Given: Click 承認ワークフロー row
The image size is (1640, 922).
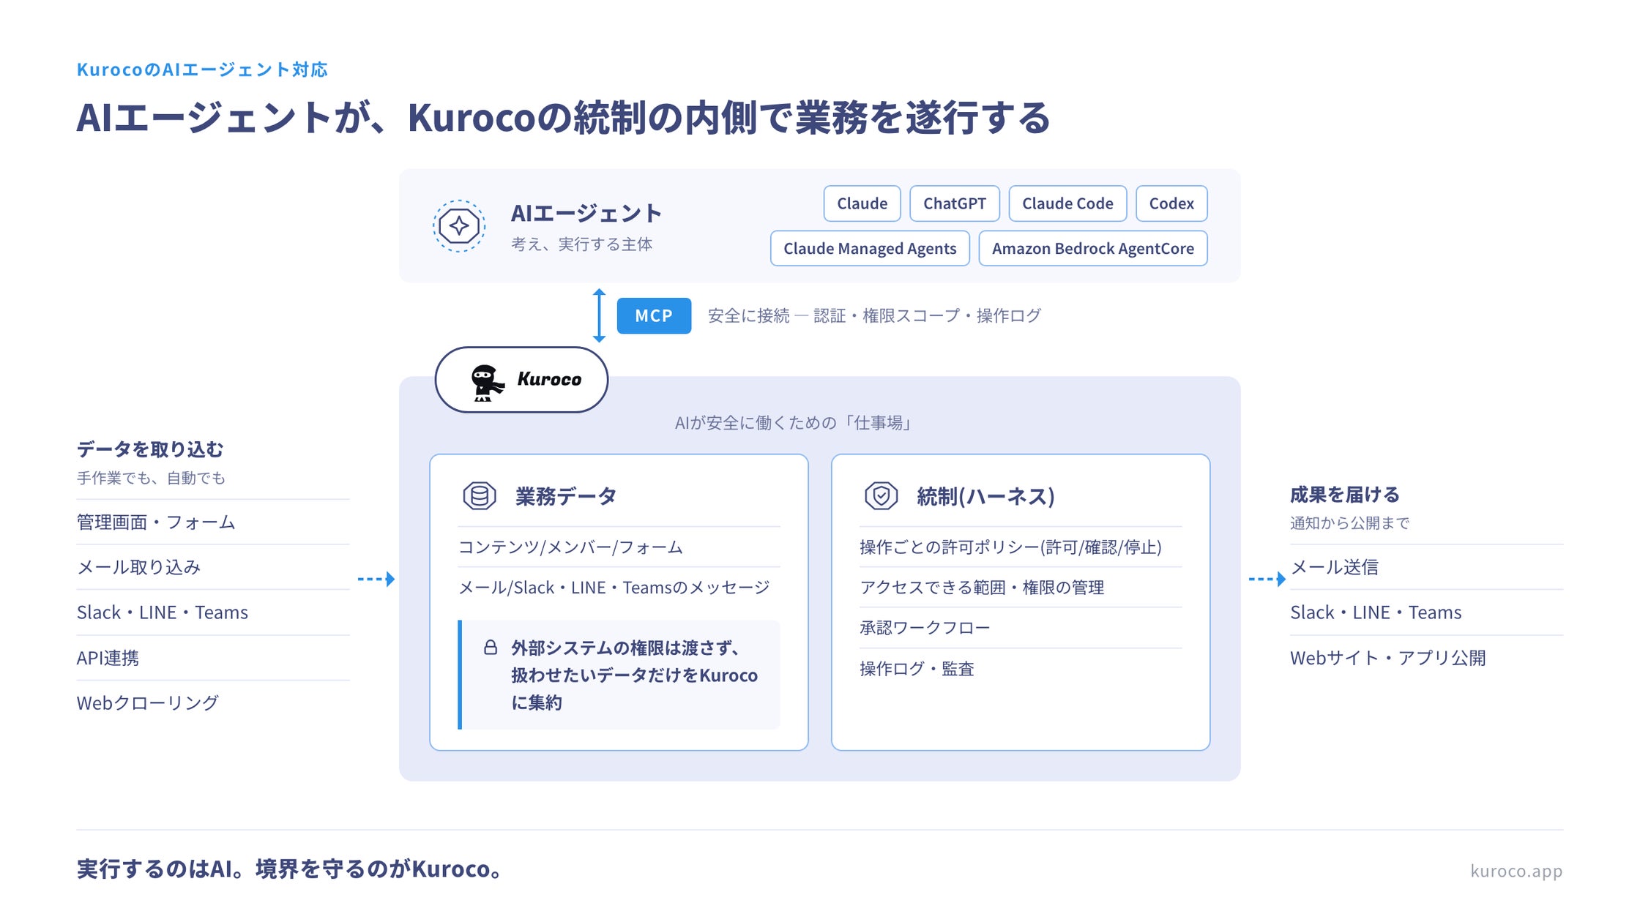Looking at the screenshot, I should coord(1021,628).
